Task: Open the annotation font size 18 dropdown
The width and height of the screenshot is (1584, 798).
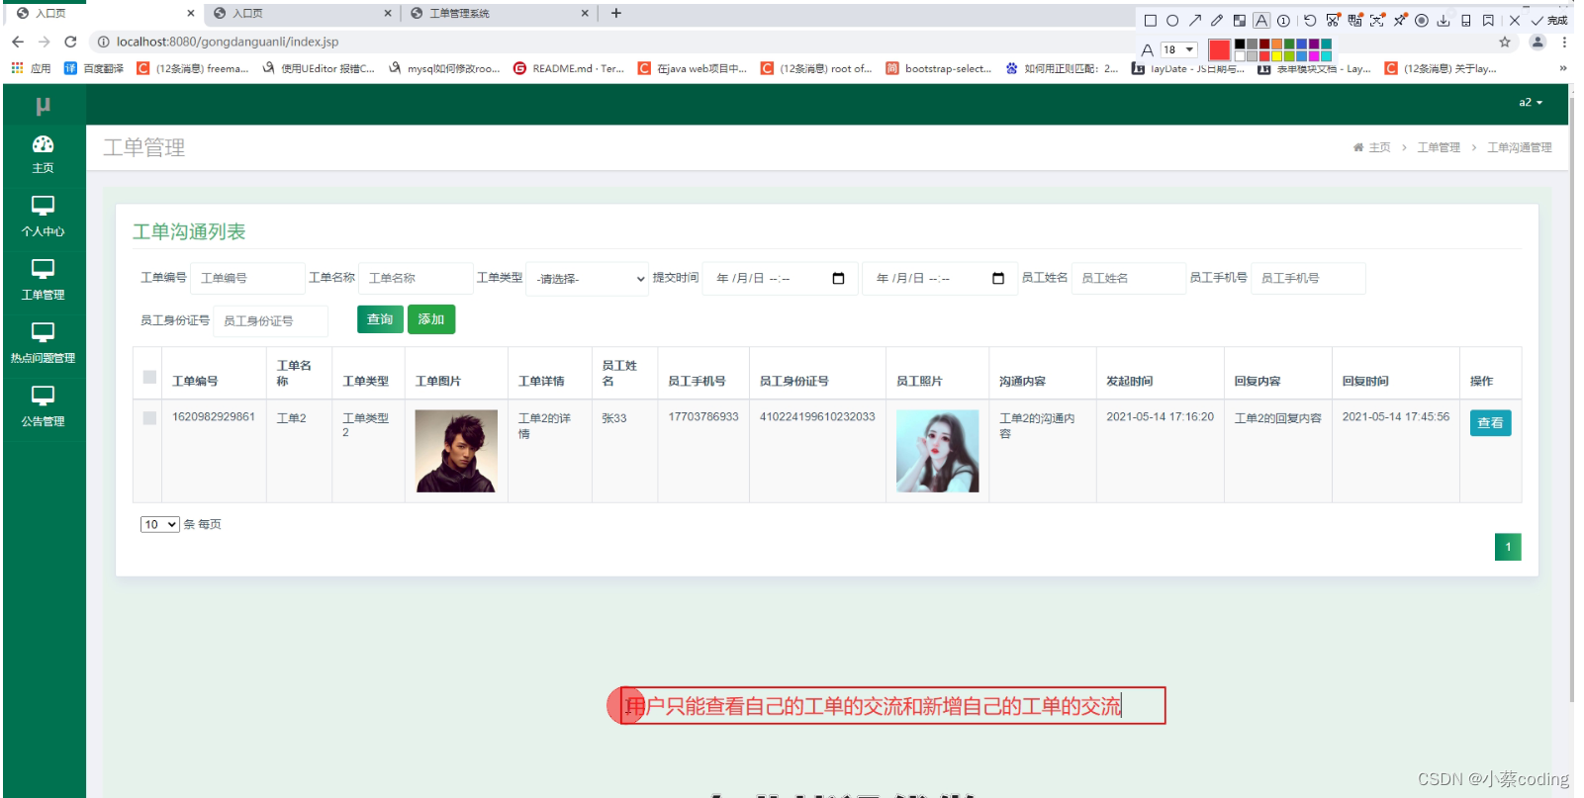Action: 1178,49
